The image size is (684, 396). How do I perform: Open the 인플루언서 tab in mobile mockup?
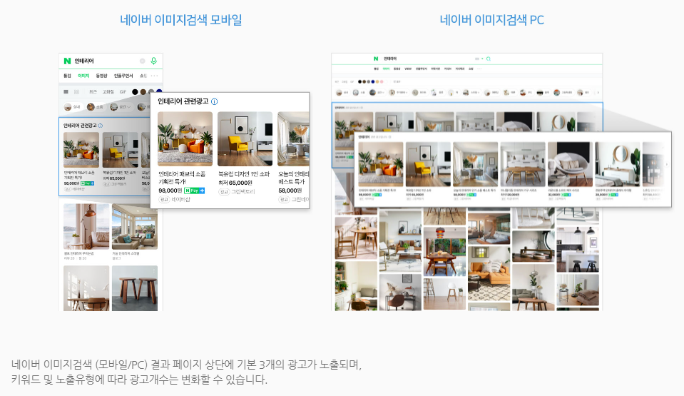click(x=123, y=76)
